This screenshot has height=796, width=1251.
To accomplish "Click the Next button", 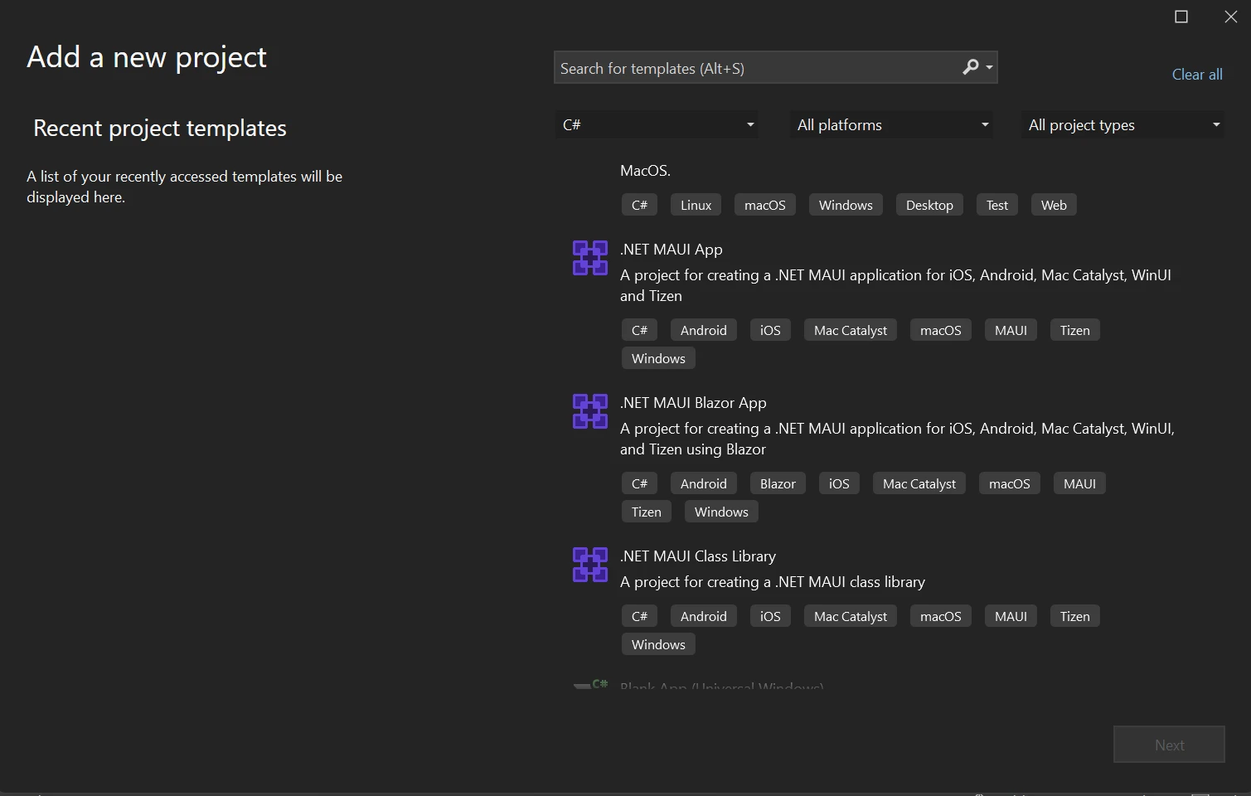I will click(1169, 745).
